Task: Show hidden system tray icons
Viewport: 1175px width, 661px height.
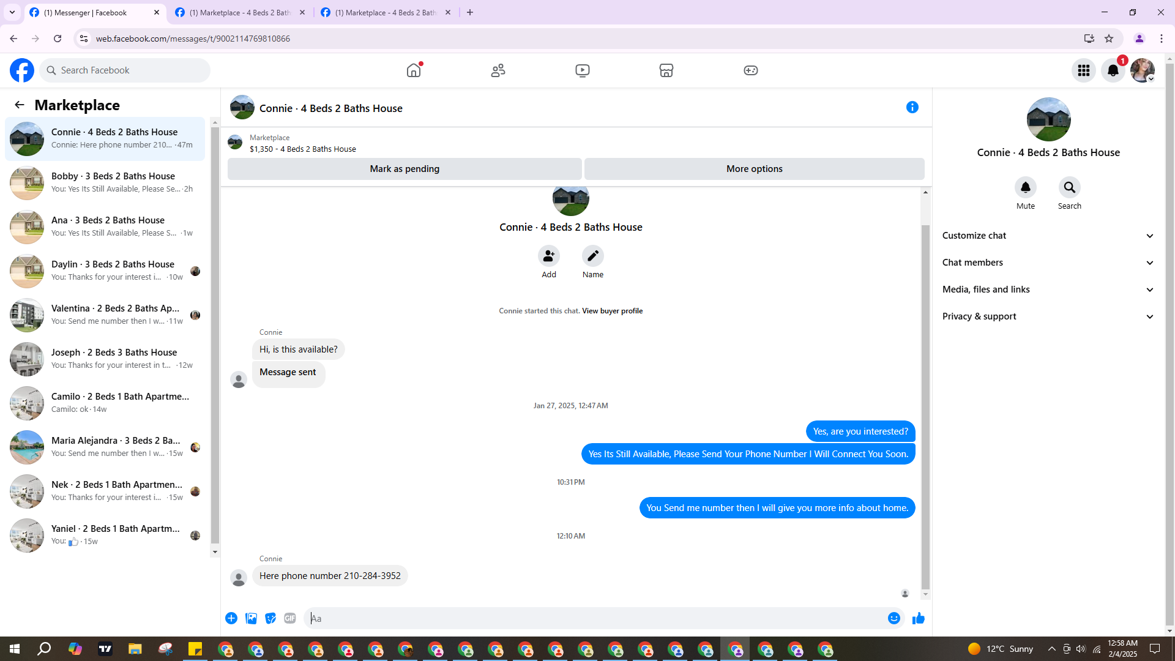Action: [x=1051, y=649]
